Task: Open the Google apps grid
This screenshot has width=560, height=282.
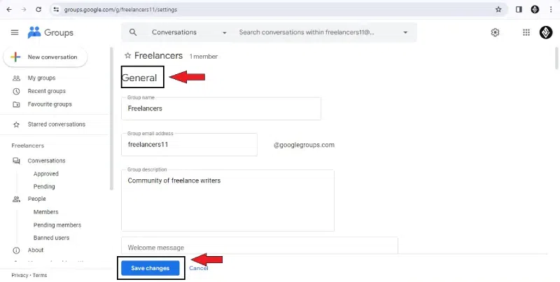Action: point(526,32)
